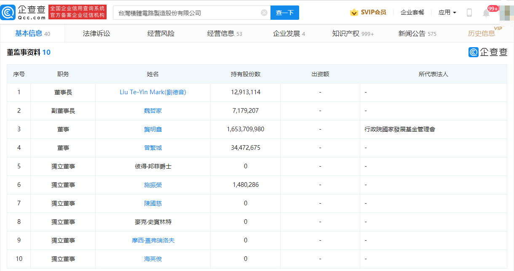
Task: Open 海英俊 profile link
Action: [x=153, y=259]
